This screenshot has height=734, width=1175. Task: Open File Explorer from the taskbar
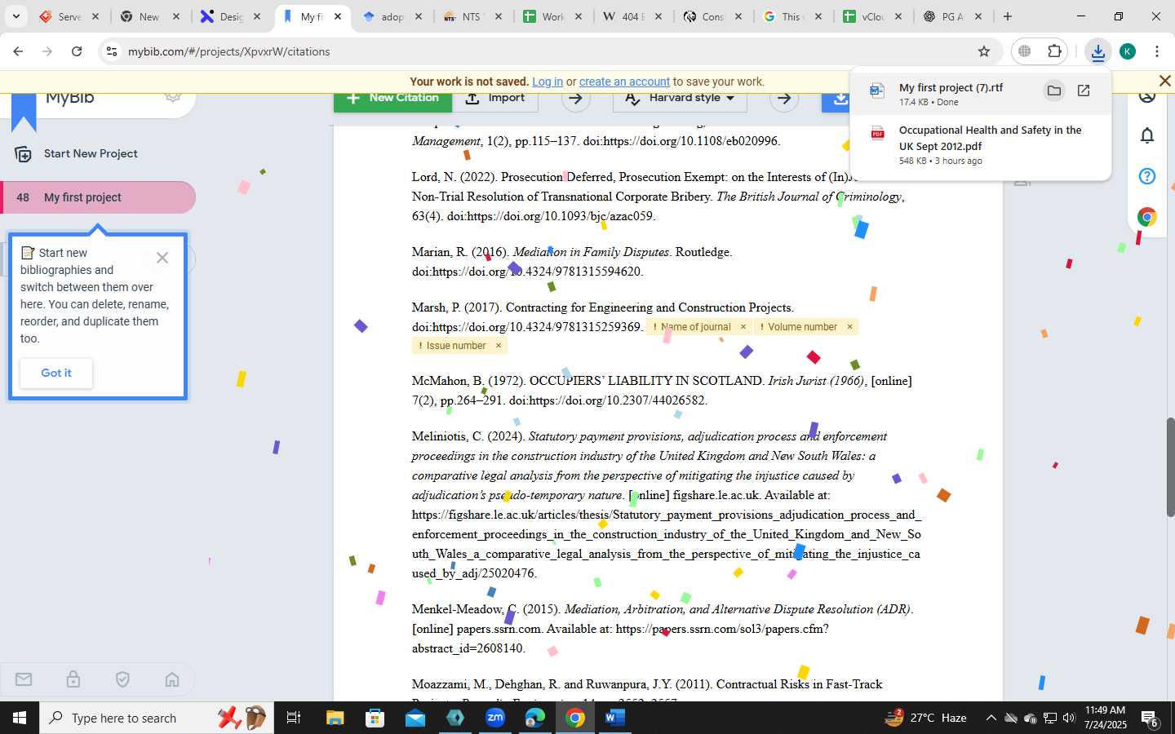[x=335, y=718]
